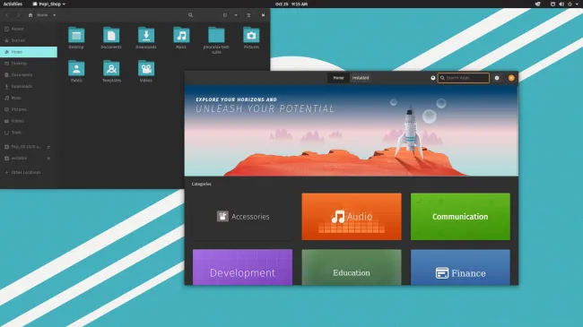
Task: Switch to the Home tab in Pop Shop
Action: 338,78
